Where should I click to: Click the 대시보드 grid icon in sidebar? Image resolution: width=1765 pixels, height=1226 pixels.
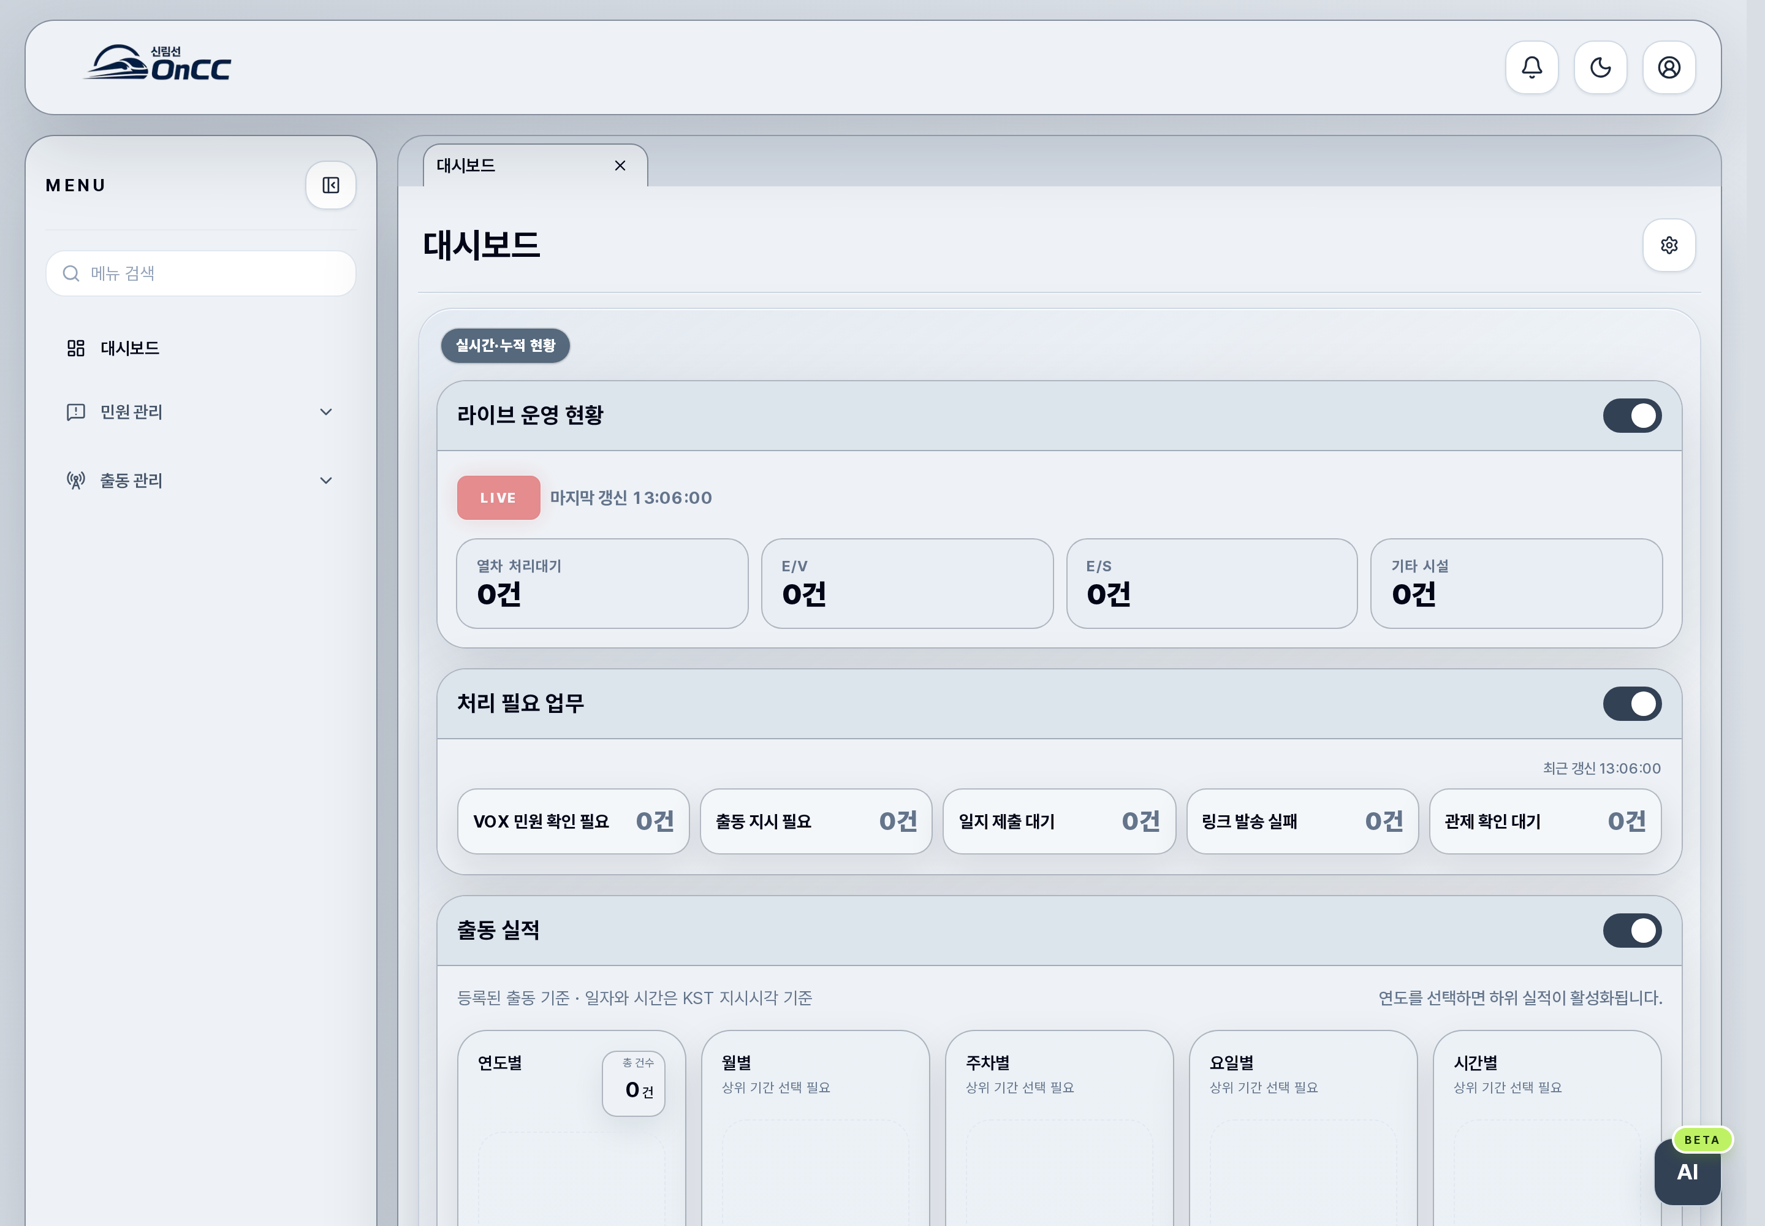coord(75,348)
